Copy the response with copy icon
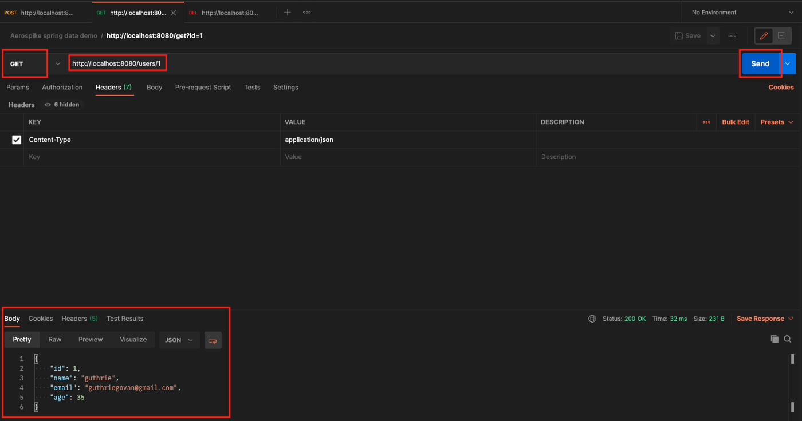The width and height of the screenshot is (802, 421). point(775,339)
